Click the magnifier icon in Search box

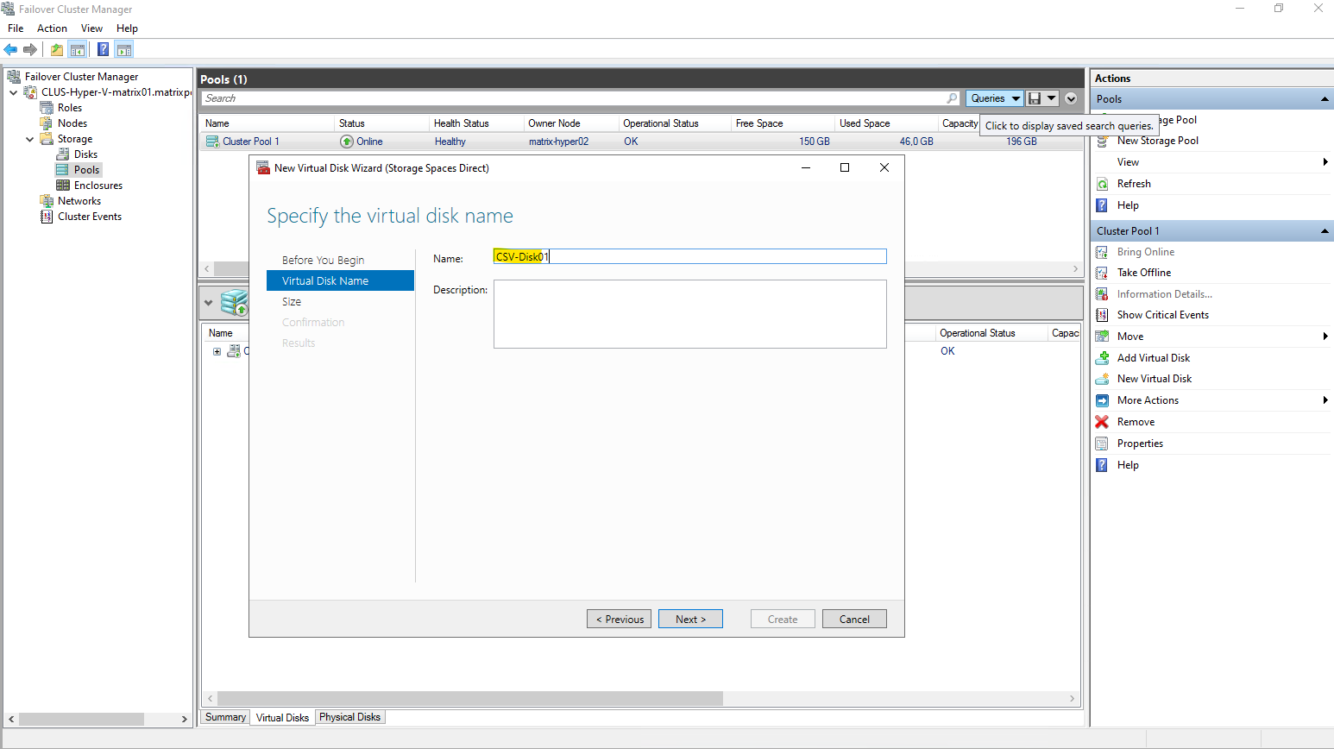(952, 98)
